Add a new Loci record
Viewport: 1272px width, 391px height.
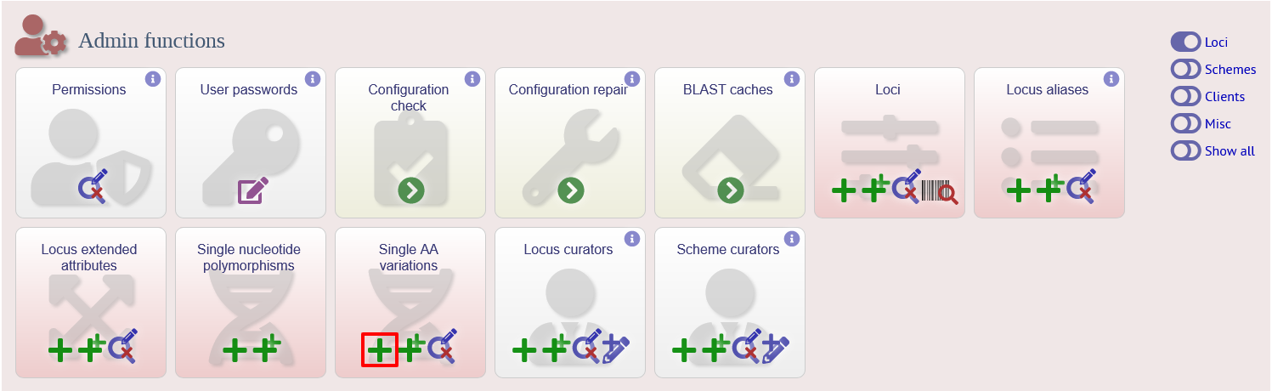tap(844, 191)
